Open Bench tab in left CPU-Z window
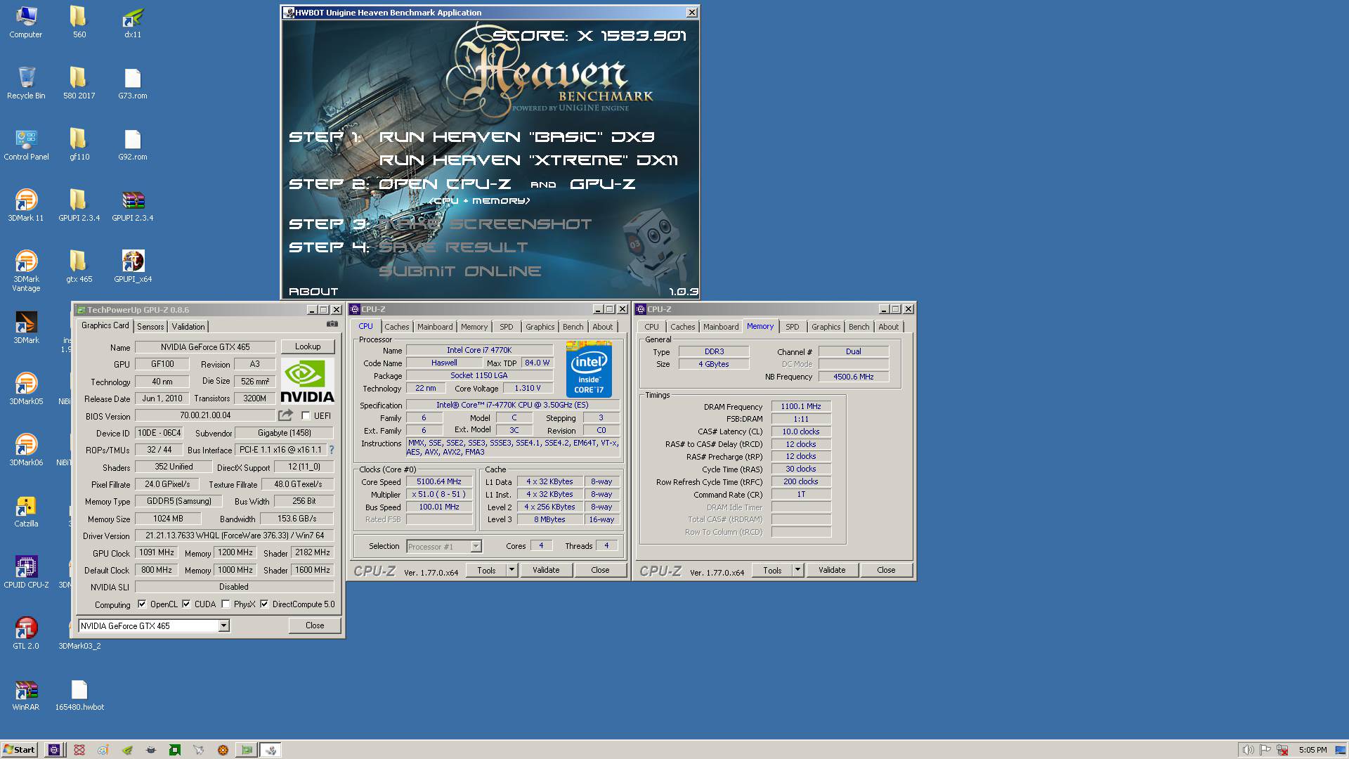Screen dimensions: 1349x759 coord(573,327)
